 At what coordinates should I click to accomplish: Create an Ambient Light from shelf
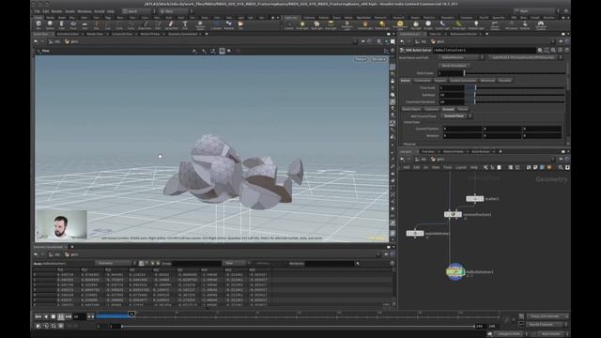point(476,25)
